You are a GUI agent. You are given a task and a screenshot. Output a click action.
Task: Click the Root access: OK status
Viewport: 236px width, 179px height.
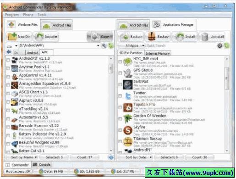pos(18,171)
